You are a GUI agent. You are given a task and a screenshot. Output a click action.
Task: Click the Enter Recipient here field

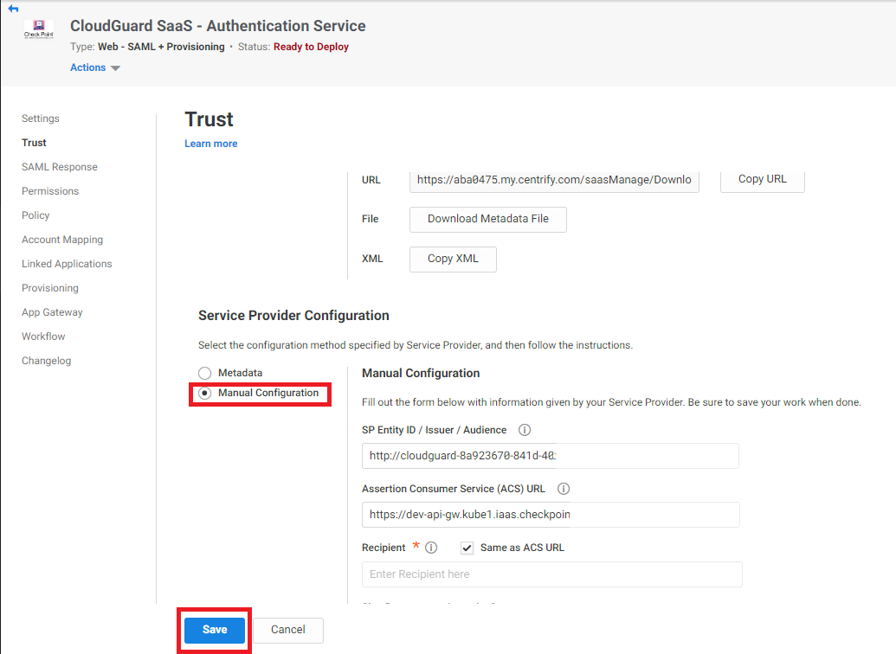pyautogui.click(x=552, y=574)
